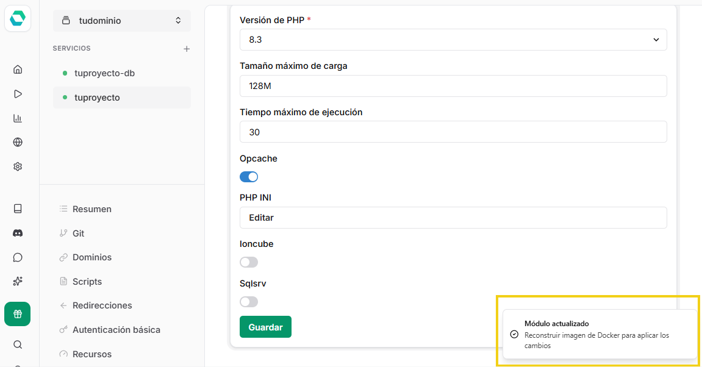Open the tudominio project selector
The width and height of the screenshot is (702, 367).
121,20
